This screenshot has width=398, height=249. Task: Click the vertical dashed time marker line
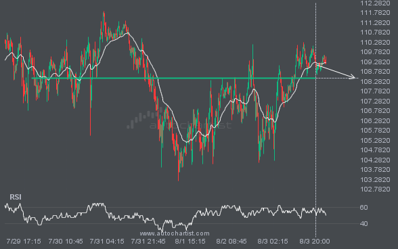[x=315, y=120]
